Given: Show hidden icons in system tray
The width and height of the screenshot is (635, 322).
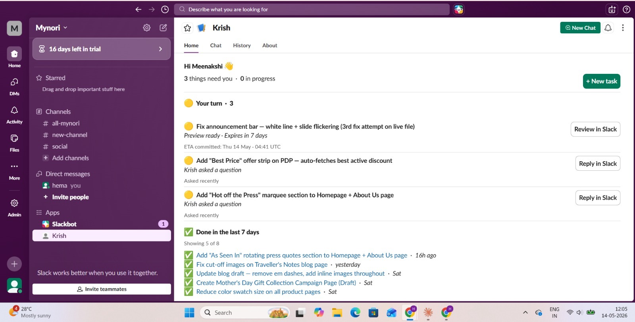Looking at the screenshot, I should (x=525, y=312).
